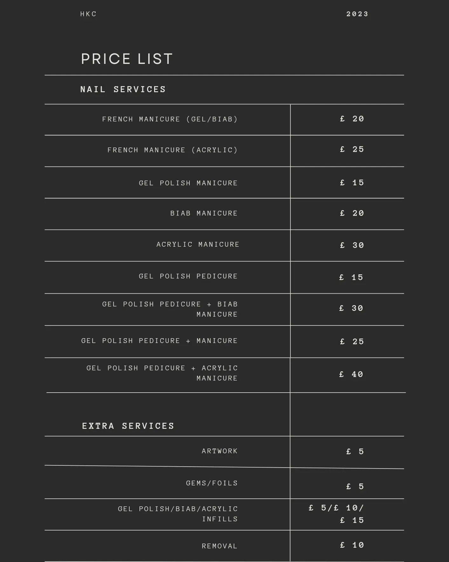449x562 pixels.
Task: Click the £ 30 price for Acrylic Manicure
Action: coord(352,245)
